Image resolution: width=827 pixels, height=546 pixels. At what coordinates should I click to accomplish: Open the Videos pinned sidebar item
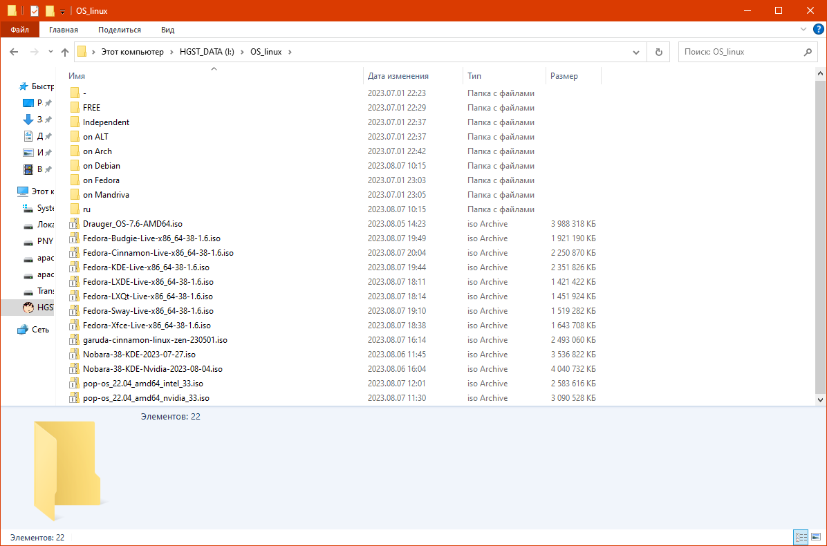[37, 169]
